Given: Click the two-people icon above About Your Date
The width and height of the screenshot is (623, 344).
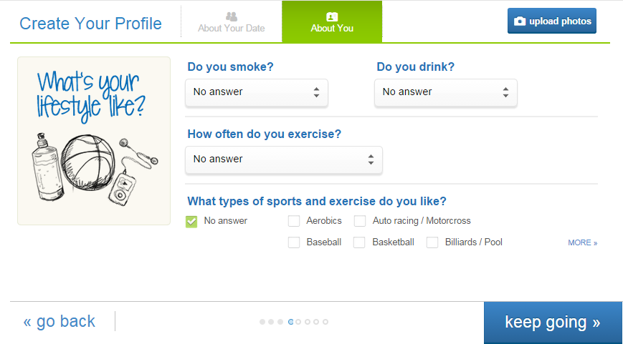Looking at the screenshot, I should [231, 16].
